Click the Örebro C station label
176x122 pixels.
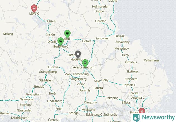54,120
